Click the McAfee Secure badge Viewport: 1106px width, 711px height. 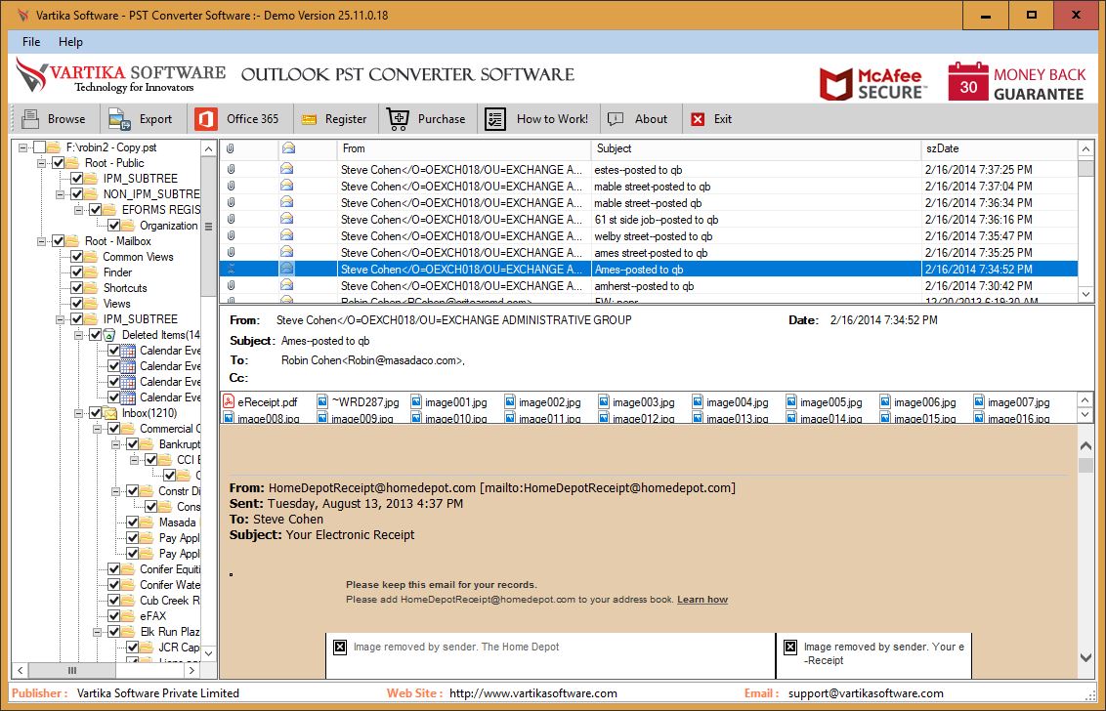(x=873, y=83)
